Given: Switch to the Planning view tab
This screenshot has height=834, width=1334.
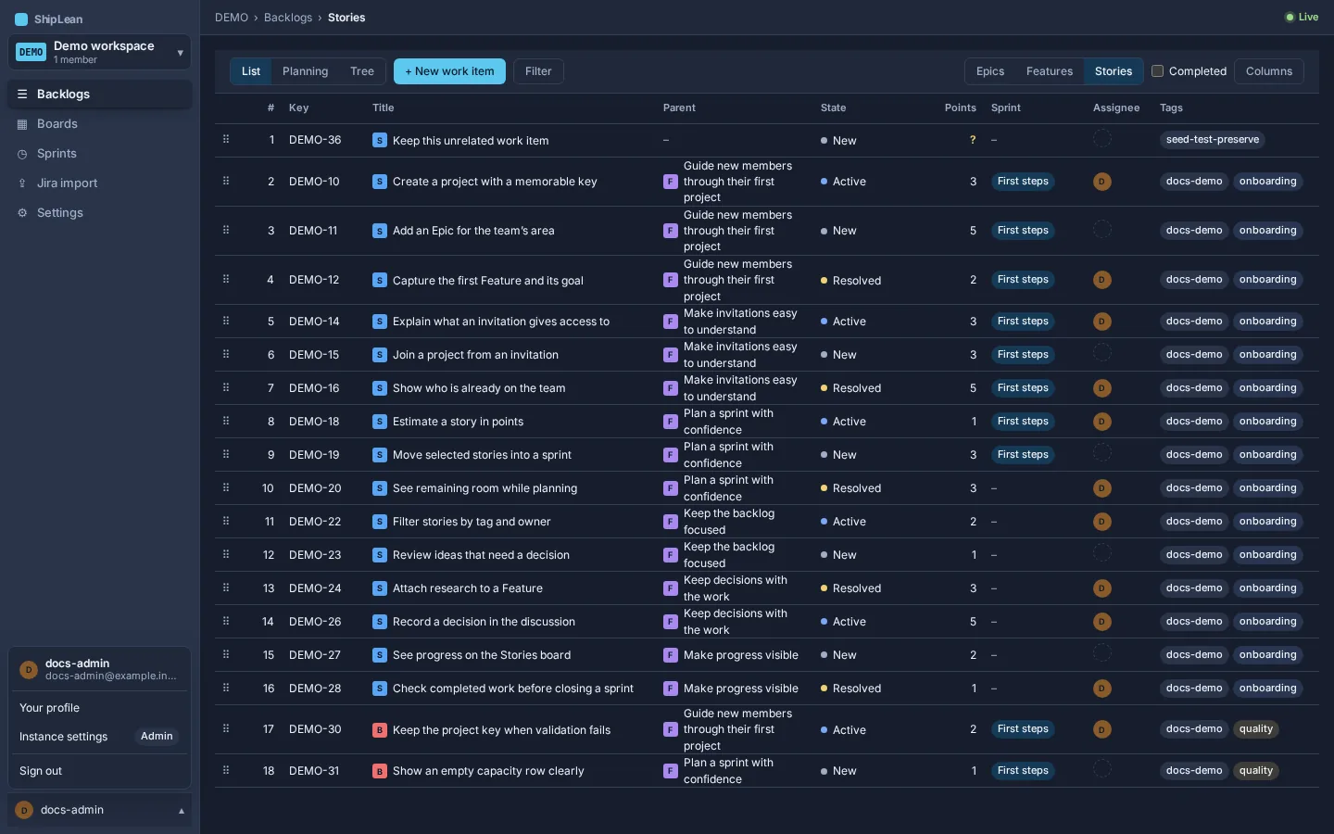Looking at the screenshot, I should click(x=306, y=71).
